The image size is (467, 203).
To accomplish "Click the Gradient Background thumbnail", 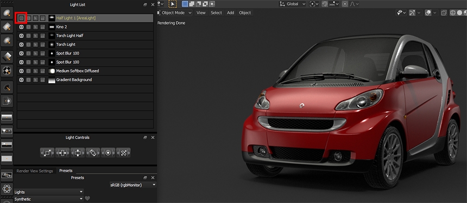I will click(52, 80).
